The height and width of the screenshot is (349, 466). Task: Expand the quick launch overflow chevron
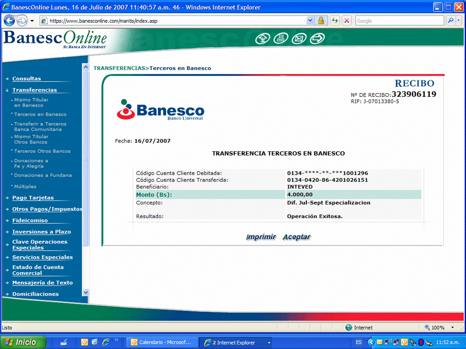point(116,340)
